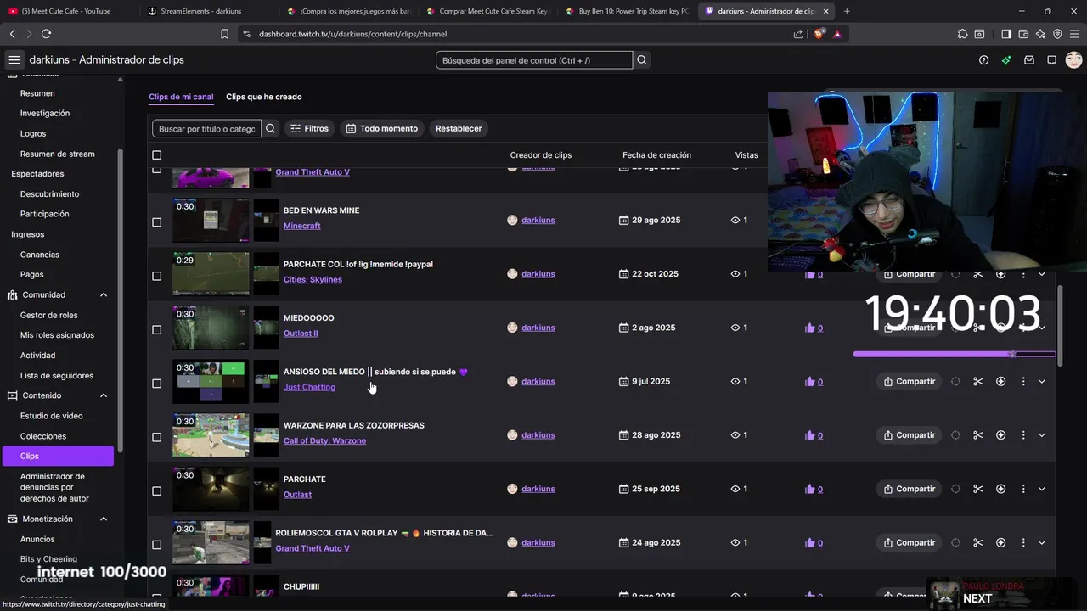Expand details chevron for ANSIOSO DEL MIEDO row
This screenshot has height=611, width=1087.
(x=1042, y=382)
